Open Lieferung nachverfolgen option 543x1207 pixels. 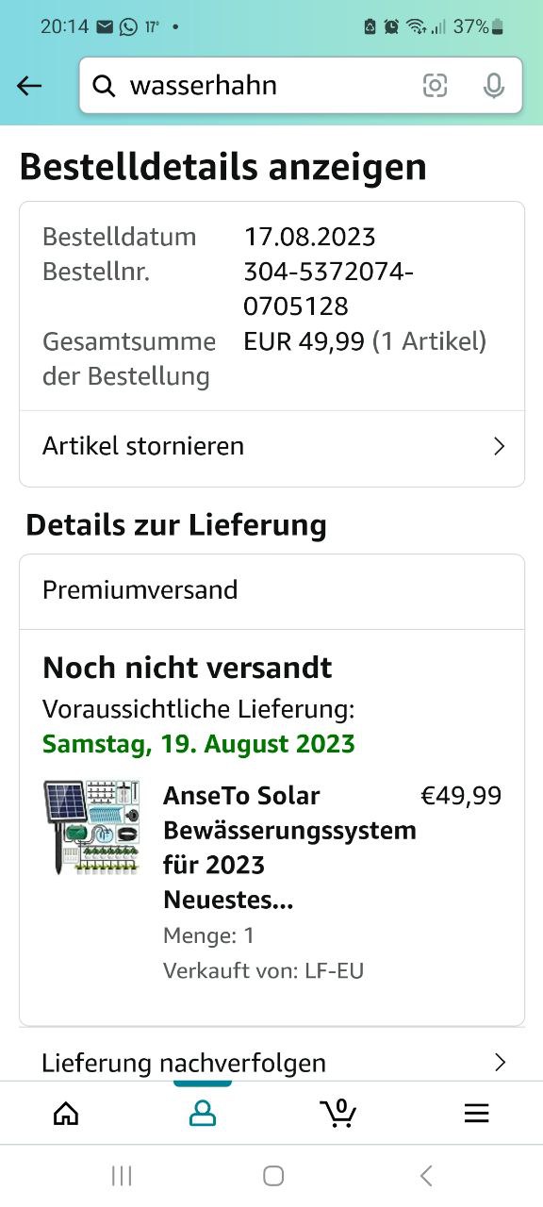[271, 1063]
